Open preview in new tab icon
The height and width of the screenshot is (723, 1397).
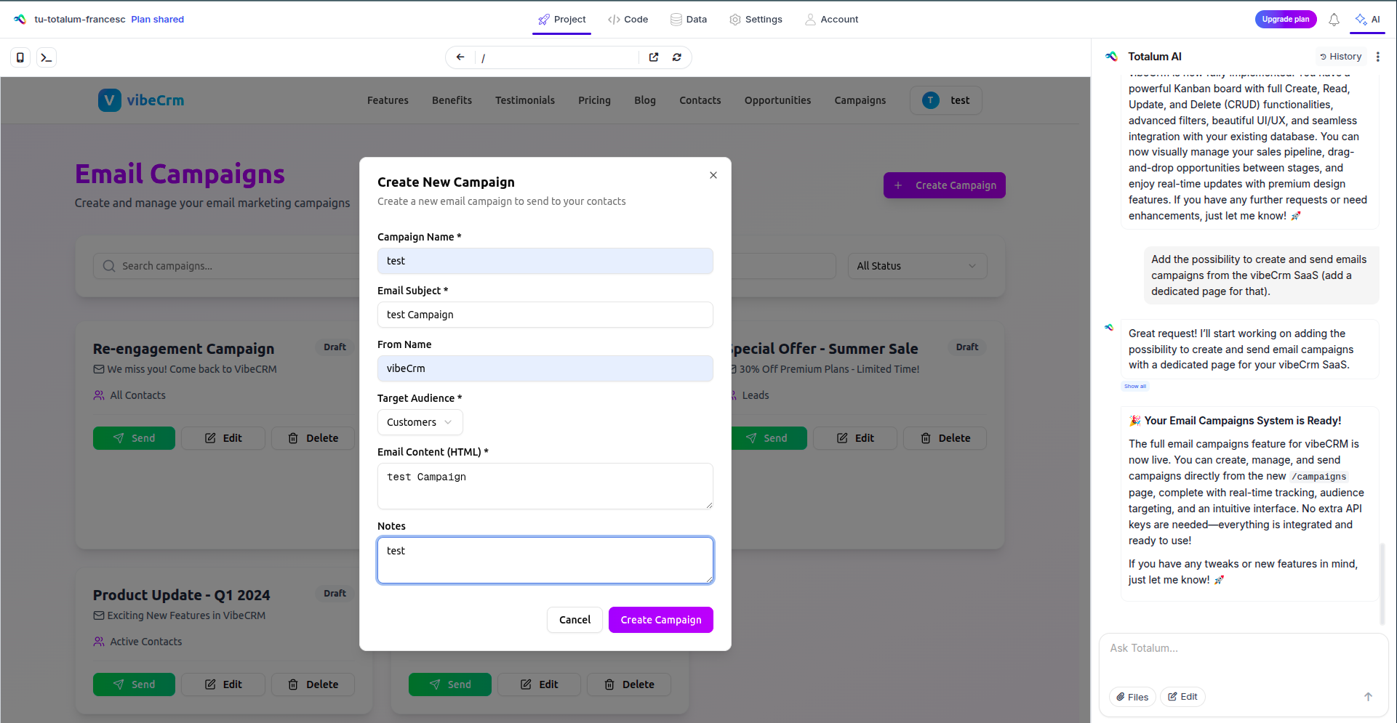pyautogui.click(x=654, y=57)
